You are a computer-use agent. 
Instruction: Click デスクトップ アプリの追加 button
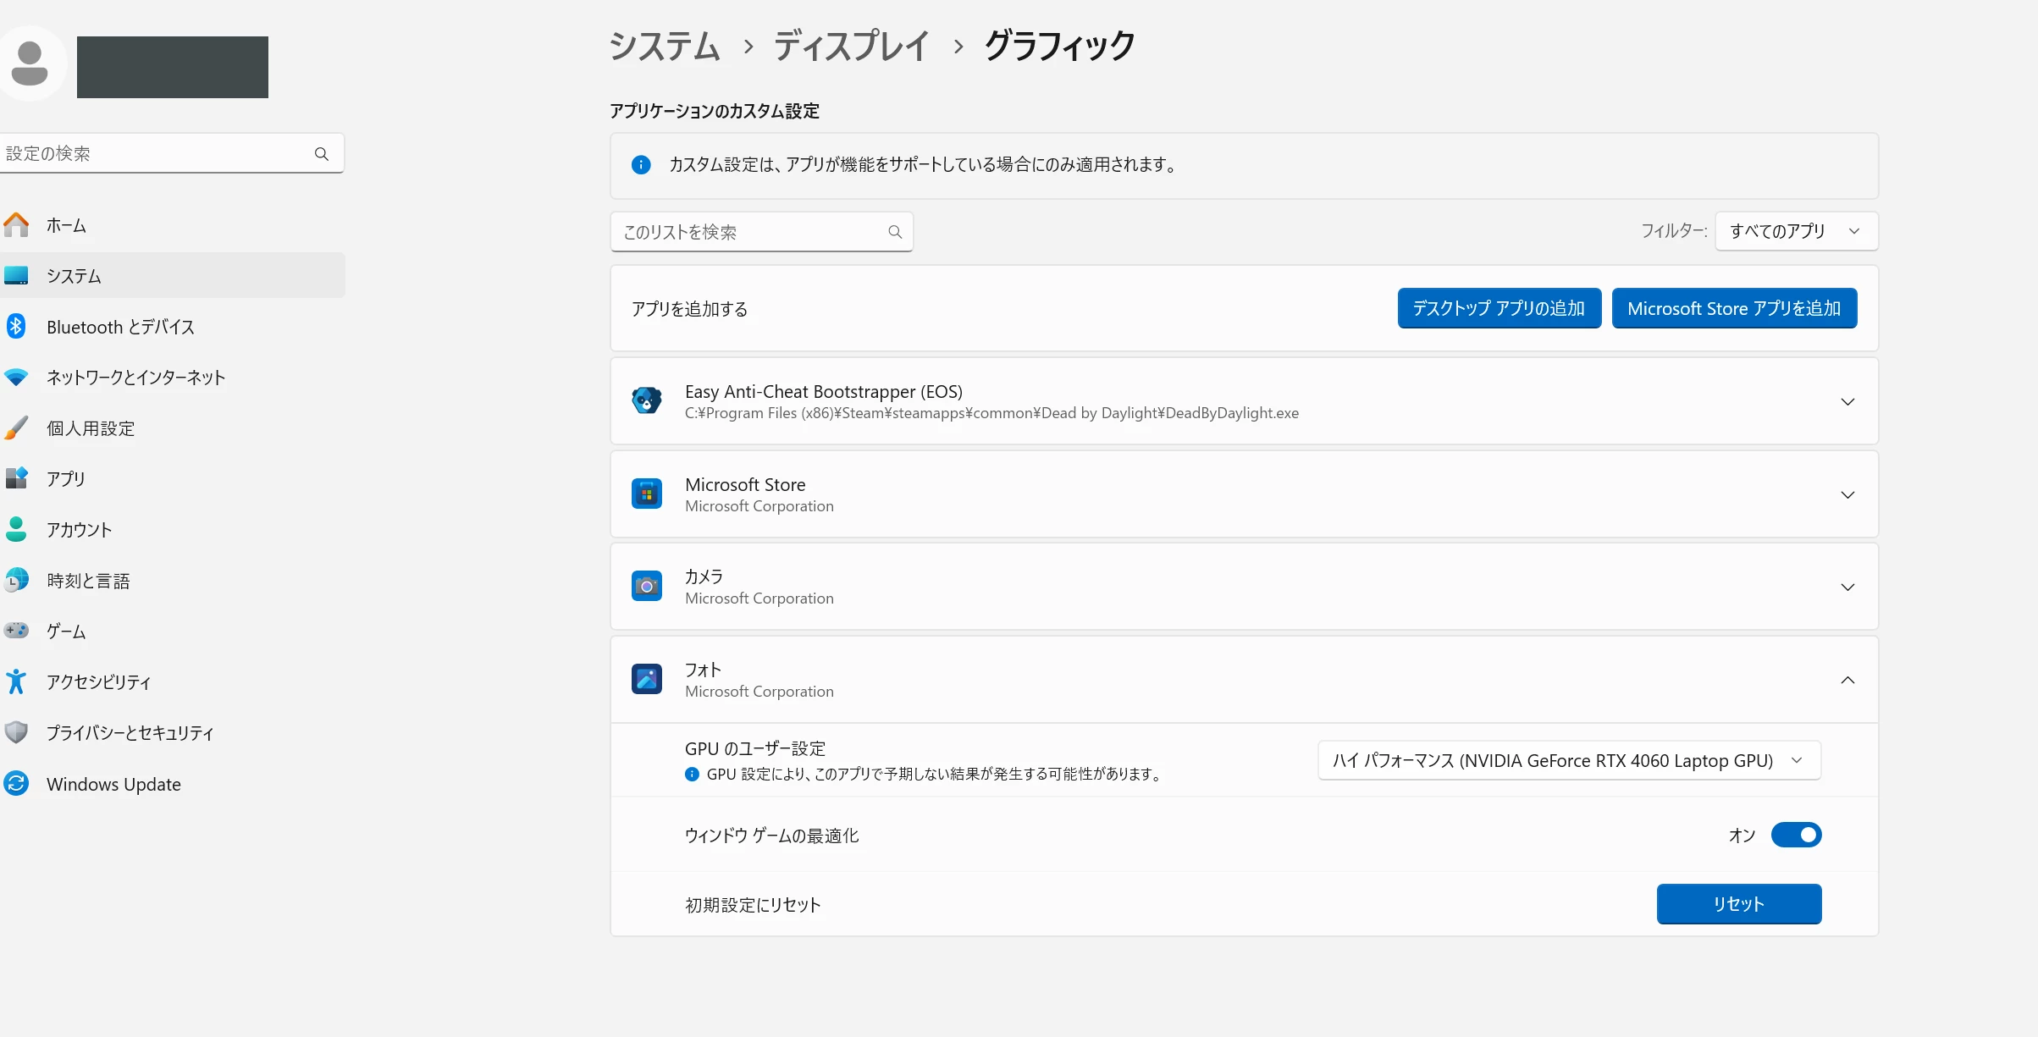pyautogui.click(x=1499, y=309)
